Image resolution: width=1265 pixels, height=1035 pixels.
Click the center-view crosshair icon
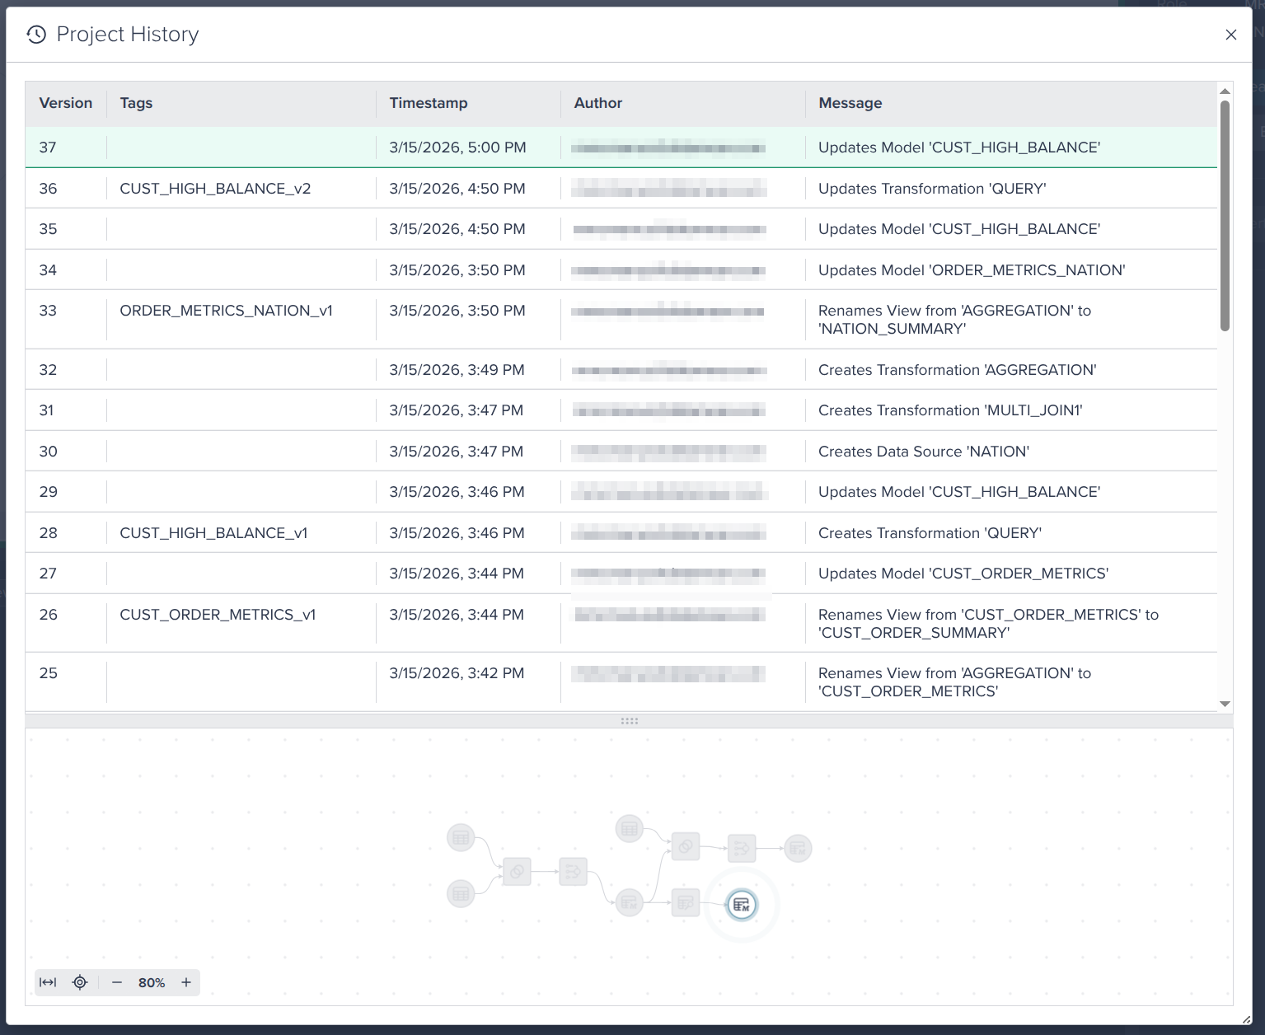coord(79,982)
